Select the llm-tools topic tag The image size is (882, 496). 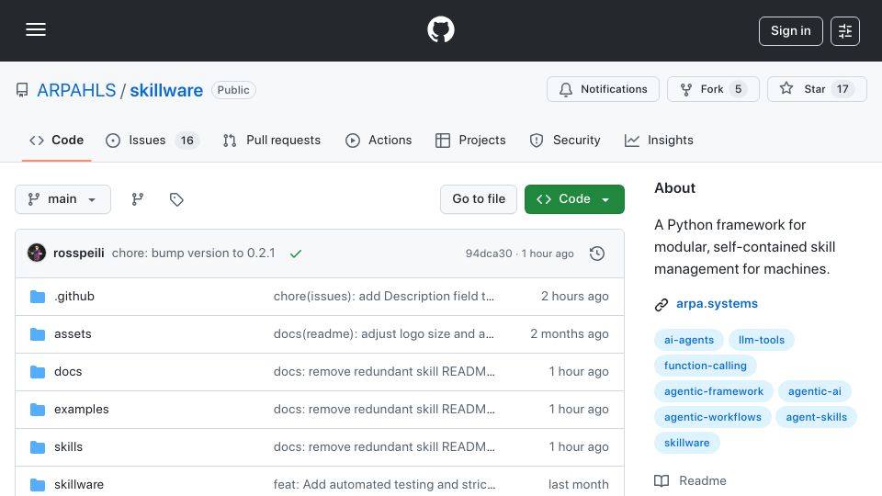pyautogui.click(x=761, y=340)
